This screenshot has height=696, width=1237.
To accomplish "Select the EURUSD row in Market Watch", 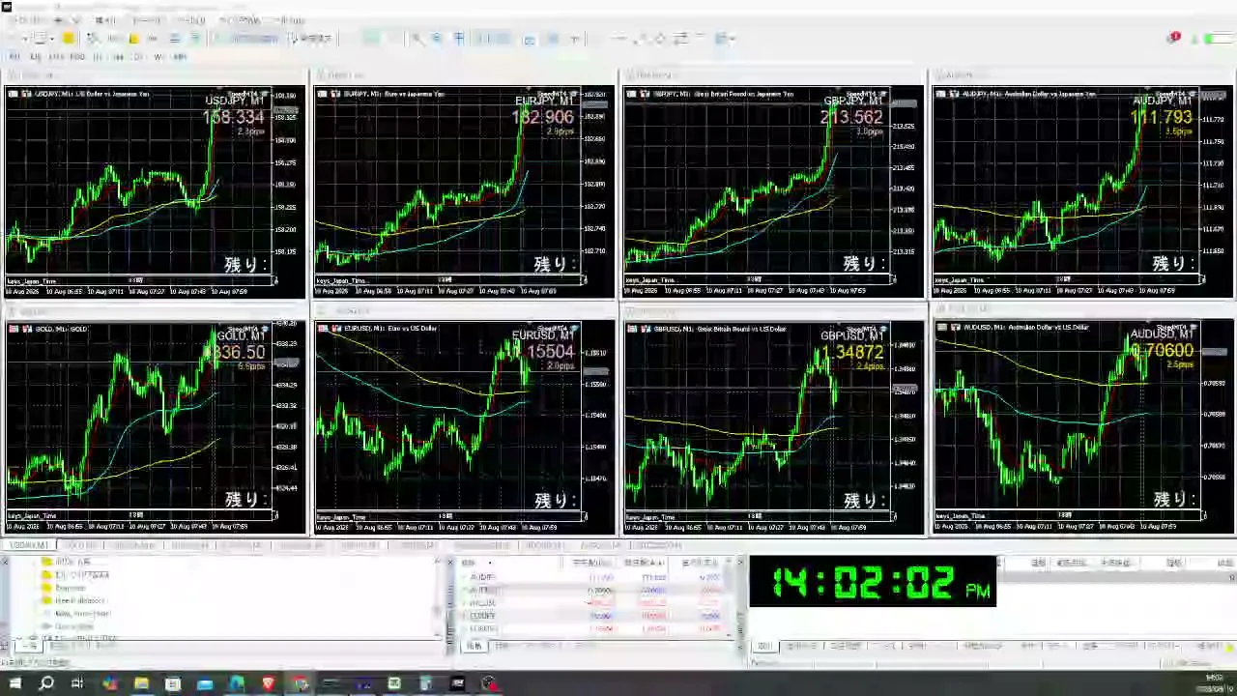I will 591,628.
